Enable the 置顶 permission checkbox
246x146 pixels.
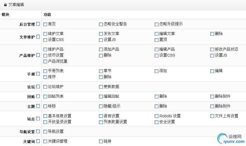pos(156,40)
